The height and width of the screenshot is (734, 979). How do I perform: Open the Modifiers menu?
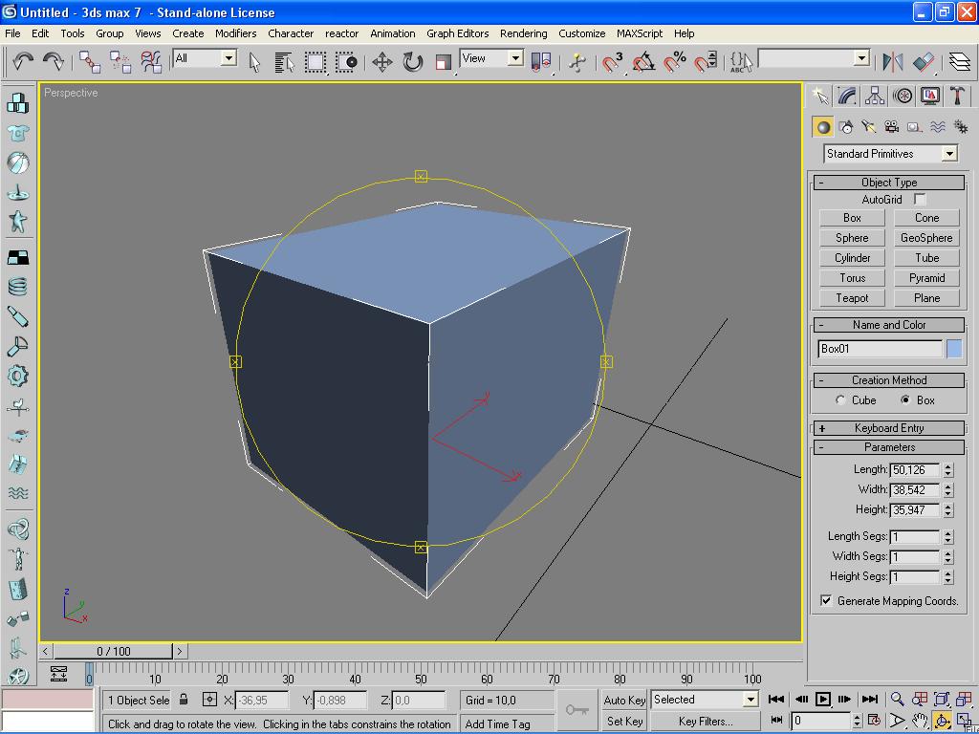(236, 33)
